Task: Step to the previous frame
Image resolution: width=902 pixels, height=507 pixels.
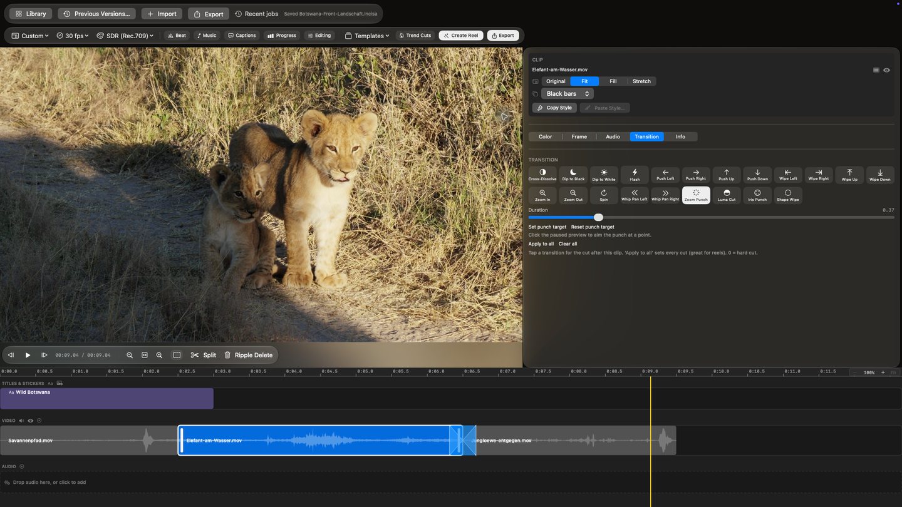Action: point(11,355)
